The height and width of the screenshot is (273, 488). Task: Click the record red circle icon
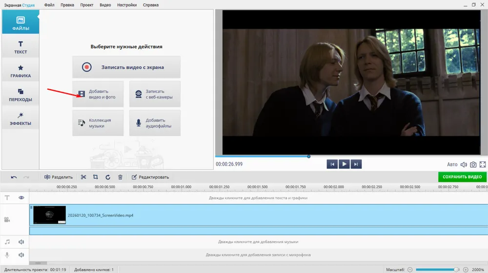pyautogui.click(x=86, y=67)
